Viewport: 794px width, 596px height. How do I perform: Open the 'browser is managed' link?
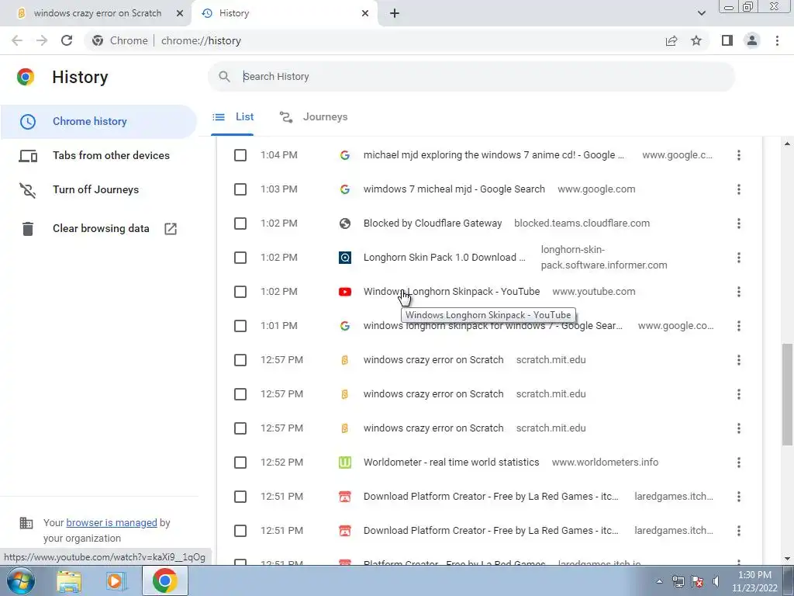[x=112, y=522]
